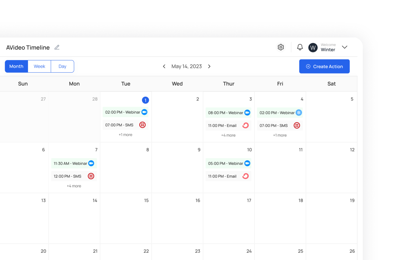401x260 pixels.
Task: Click the AVideo Timeline title
Action: [x=28, y=47]
